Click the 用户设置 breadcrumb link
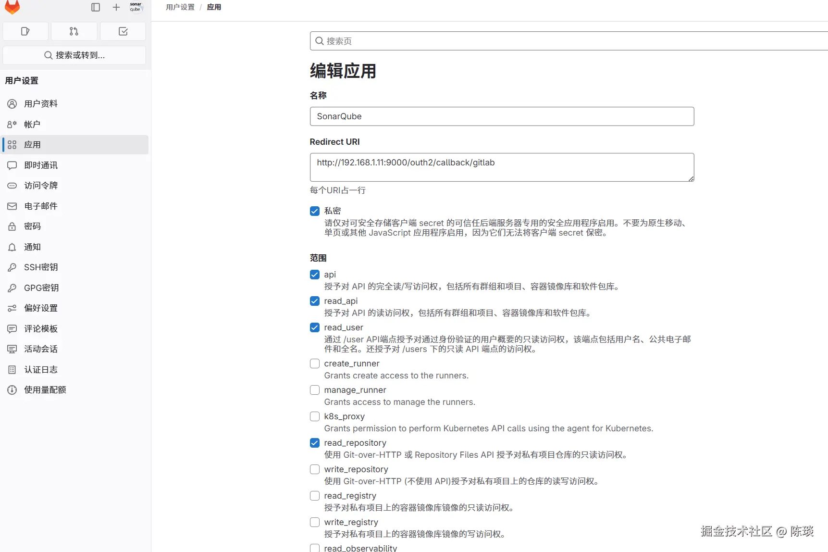This screenshot has width=828, height=552. click(x=180, y=7)
